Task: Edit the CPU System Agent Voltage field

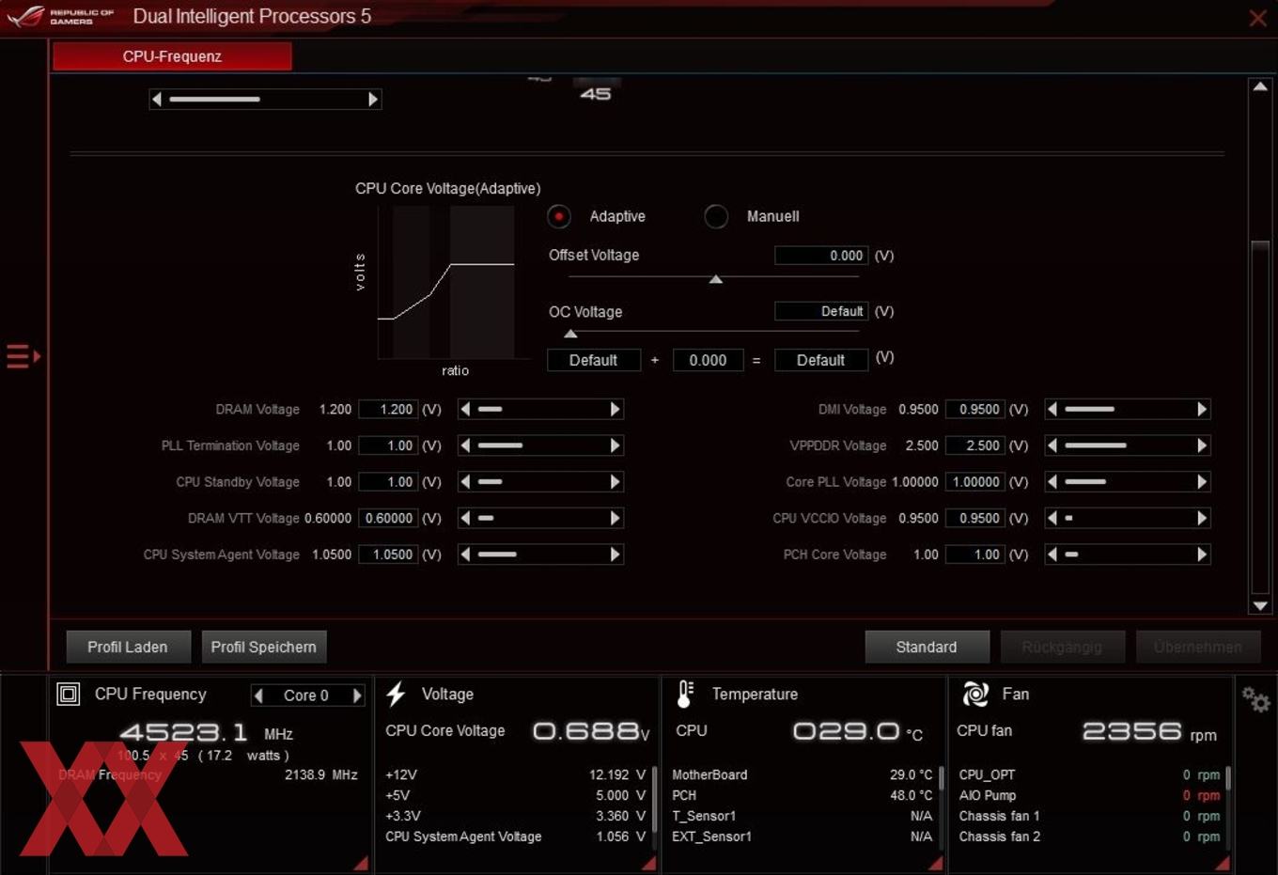Action: [388, 555]
